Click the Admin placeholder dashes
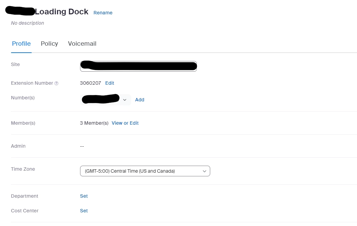 coord(82,146)
